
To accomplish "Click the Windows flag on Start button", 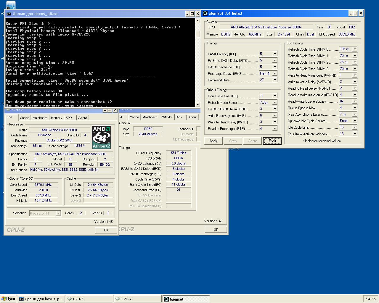I will (4, 299).
